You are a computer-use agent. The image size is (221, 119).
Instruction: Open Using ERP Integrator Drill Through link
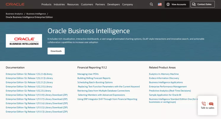pyautogui.click(x=107, y=99)
